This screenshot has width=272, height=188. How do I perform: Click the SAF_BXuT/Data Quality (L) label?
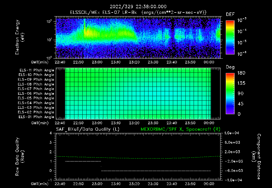click(88, 129)
